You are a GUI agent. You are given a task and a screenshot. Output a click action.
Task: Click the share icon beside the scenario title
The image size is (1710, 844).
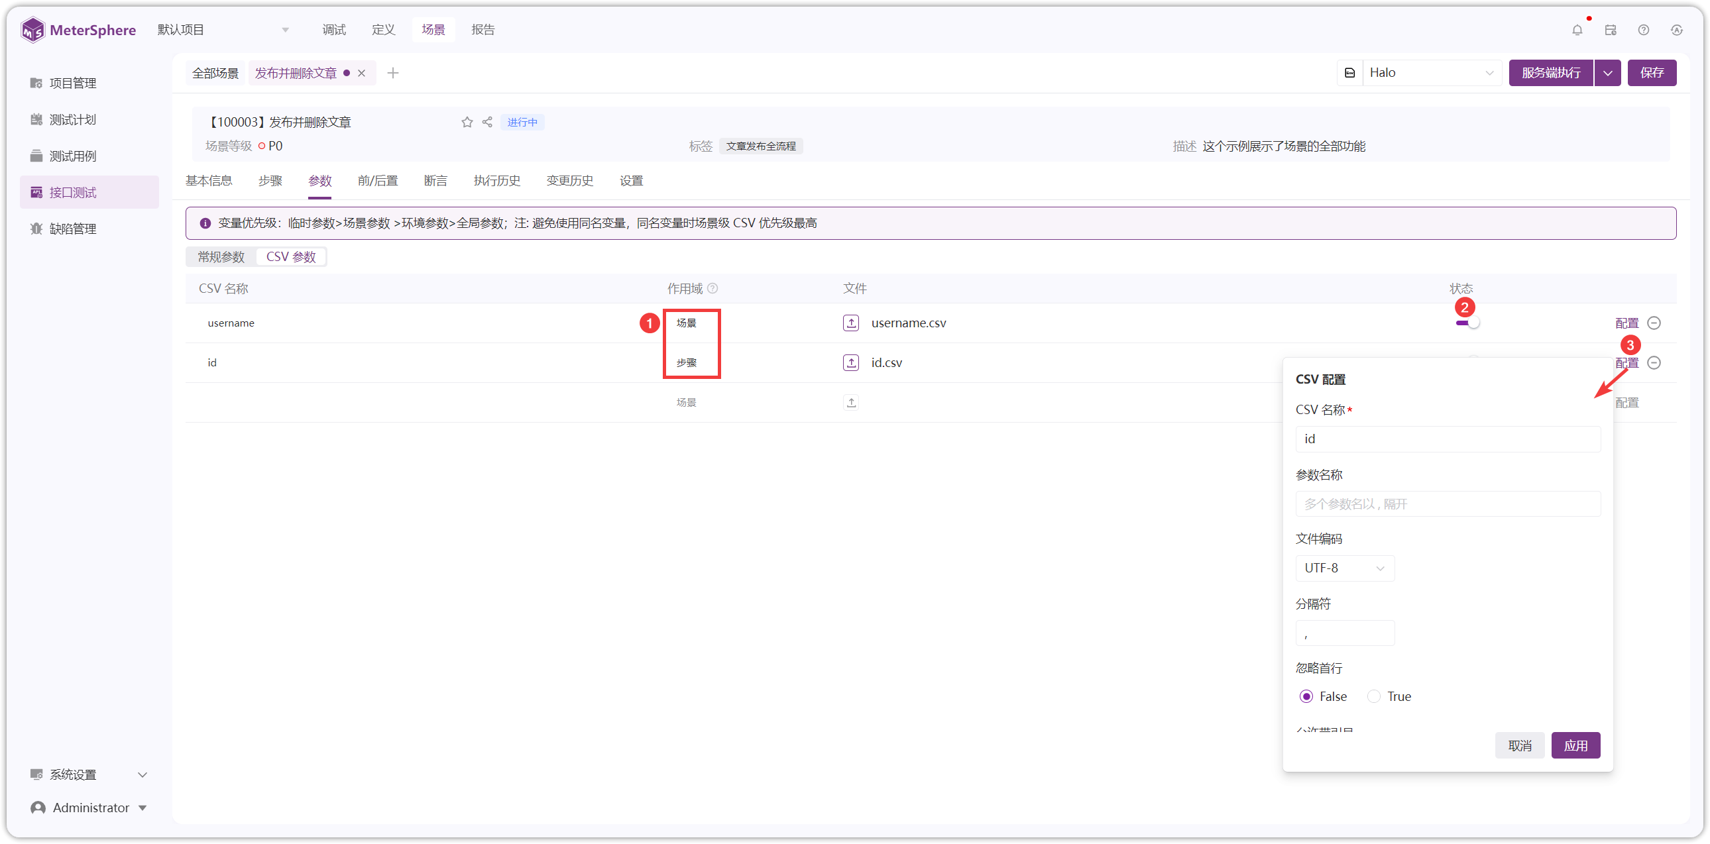(x=487, y=122)
